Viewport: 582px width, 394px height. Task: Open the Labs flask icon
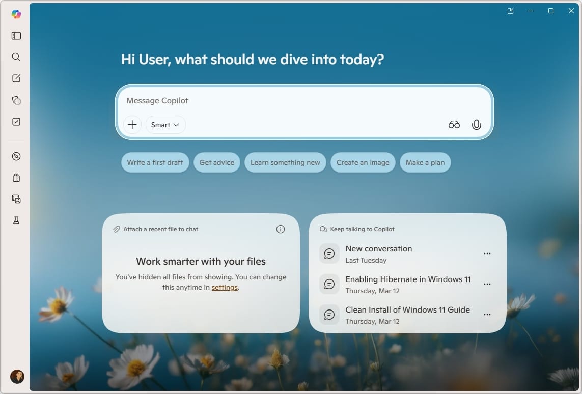tap(16, 220)
